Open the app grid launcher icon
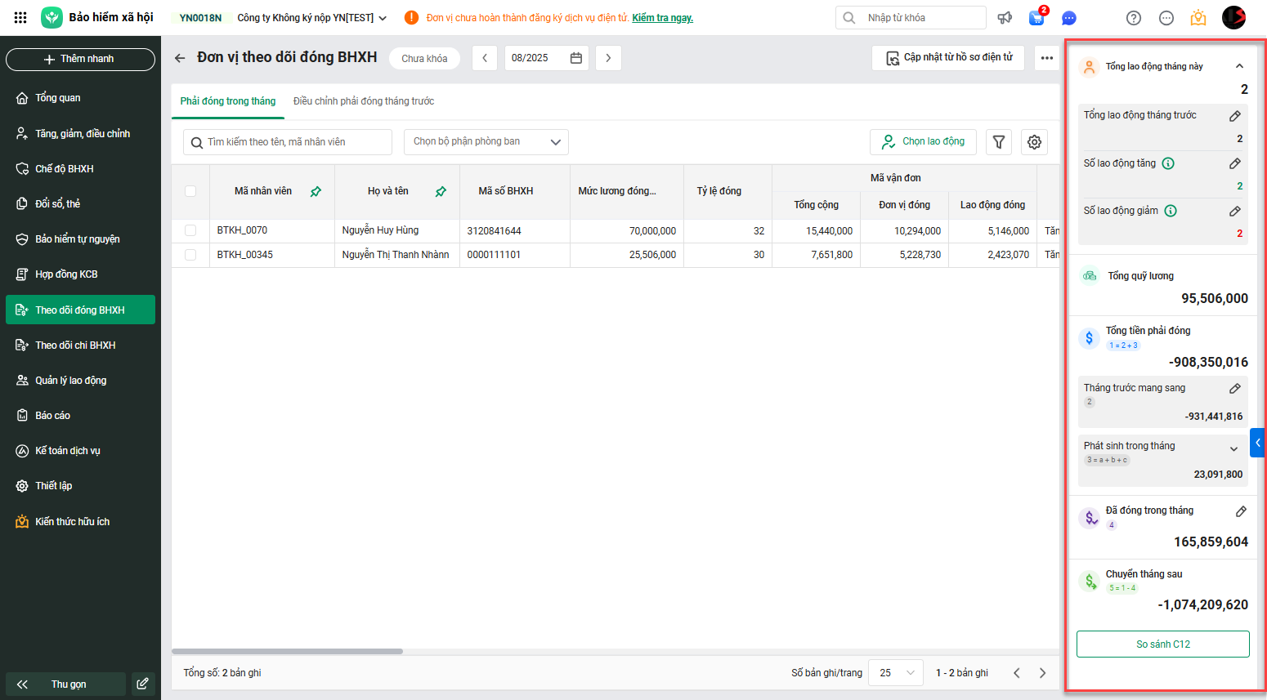The width and height of the screenshot is (1267, 700). (x=20, y=17)
